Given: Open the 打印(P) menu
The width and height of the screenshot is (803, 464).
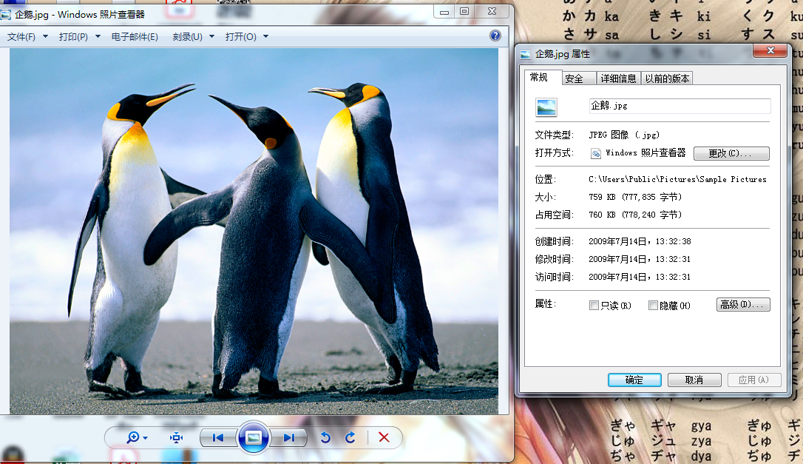Looking at the screenshot, I should (73, 37).
